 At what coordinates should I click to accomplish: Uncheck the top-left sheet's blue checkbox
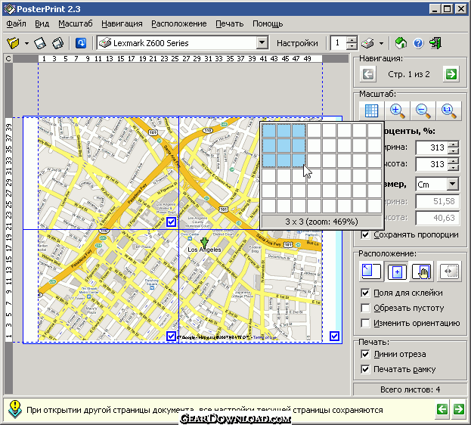tap(171, 222)
